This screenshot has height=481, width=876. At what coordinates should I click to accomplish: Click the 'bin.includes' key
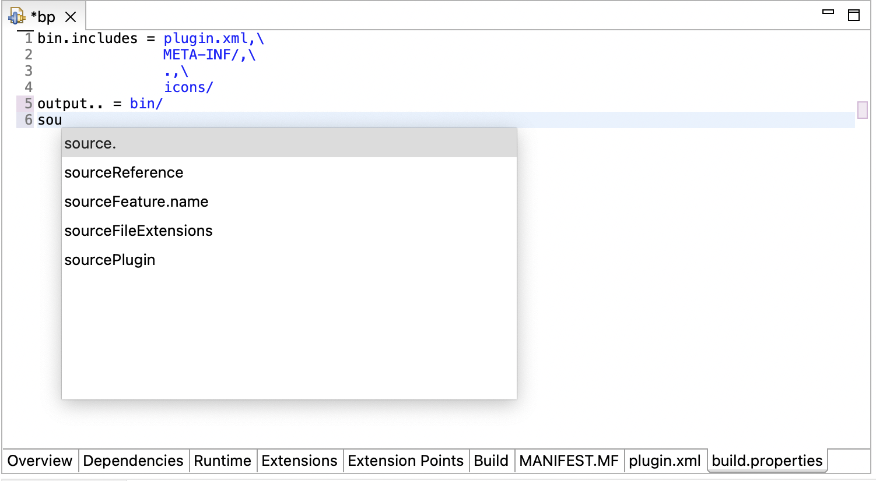click(x=87, y=38)
